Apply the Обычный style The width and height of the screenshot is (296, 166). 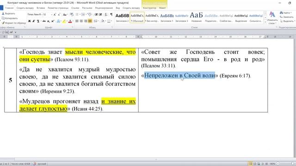137,18
